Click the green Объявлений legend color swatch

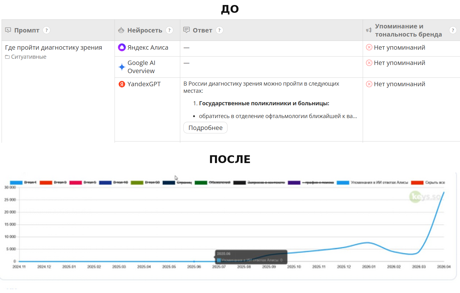click(x=201, y=182)
